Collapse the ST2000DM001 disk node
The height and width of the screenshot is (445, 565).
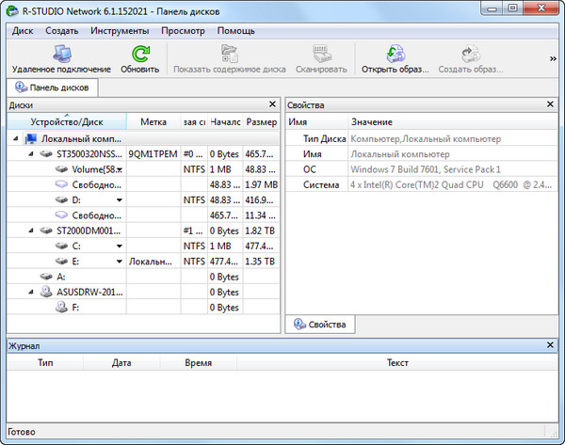tap(31, 230)
